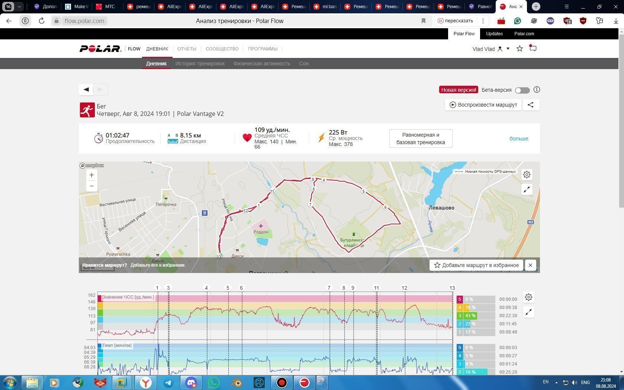Switch to the Сон tab

tap(304, 64)
